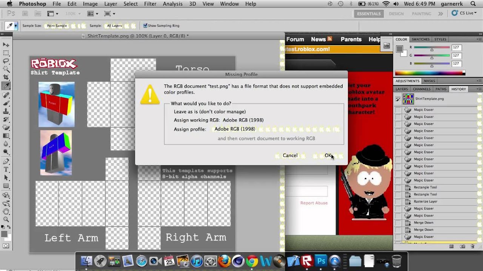This screenshot has height=271, width=483.
Task: Click Forum link in Roblox browser window
Action: pos(295,39)
